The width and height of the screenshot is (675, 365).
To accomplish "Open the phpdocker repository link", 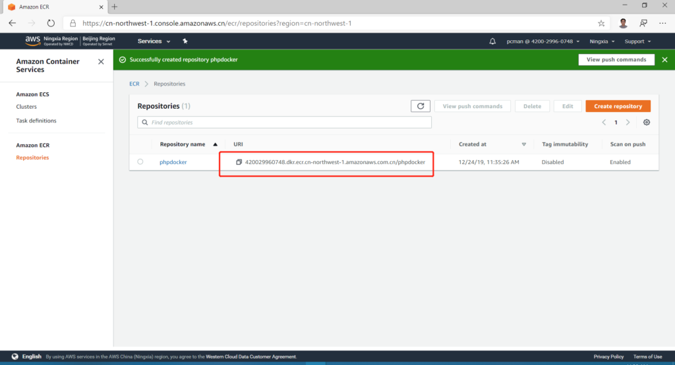I will point(173,162).
